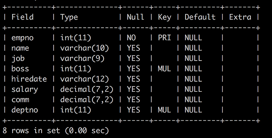Click the NO null value for empno
Viewport: 272px width, 138px height.
pyautogui.click(x=131, y=38)
